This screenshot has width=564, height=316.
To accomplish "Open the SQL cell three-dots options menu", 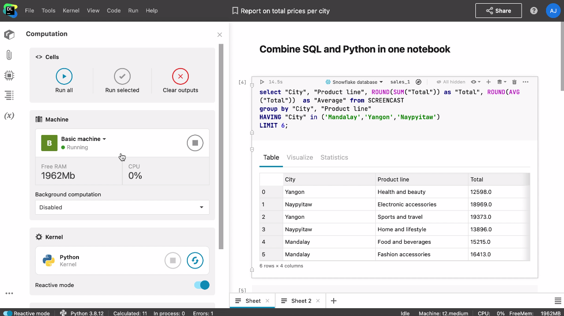I will click(x=525, y=82).
